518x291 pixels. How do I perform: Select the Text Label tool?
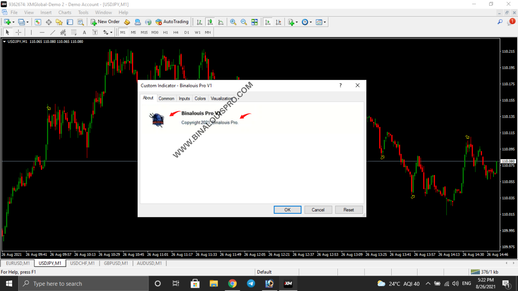coord(95,32)
